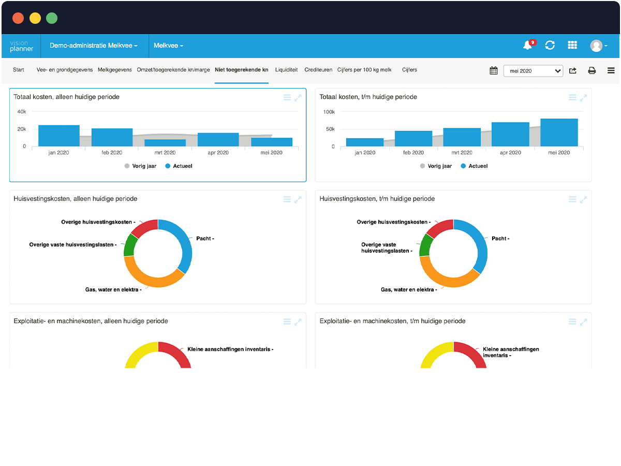
Task: Expand 'Totaal kosten, t/m huidige periode' chart fullscreen
Action: pos(583,97)
